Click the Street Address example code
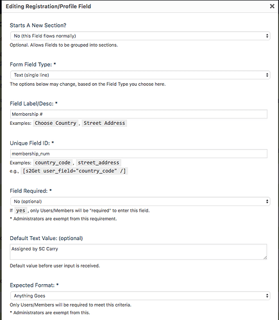 point(105,123)
